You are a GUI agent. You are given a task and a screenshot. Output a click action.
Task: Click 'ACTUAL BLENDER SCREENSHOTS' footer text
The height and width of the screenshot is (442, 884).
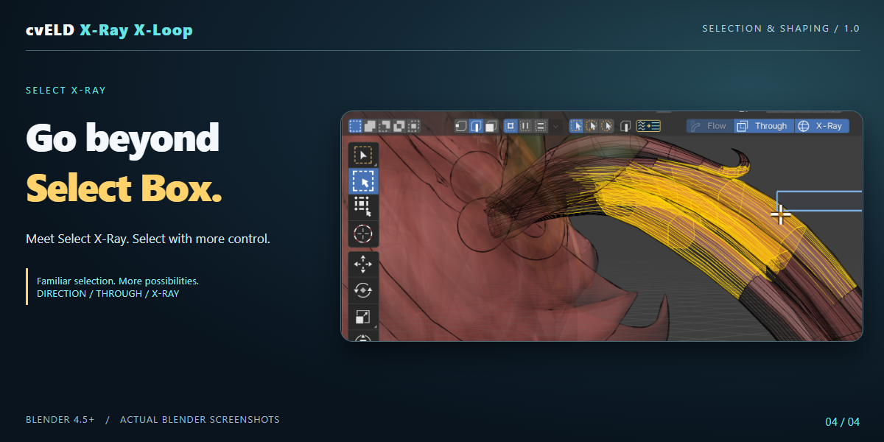click(x=200, y=420)
